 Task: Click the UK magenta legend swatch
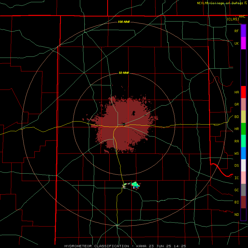point(243,43)
